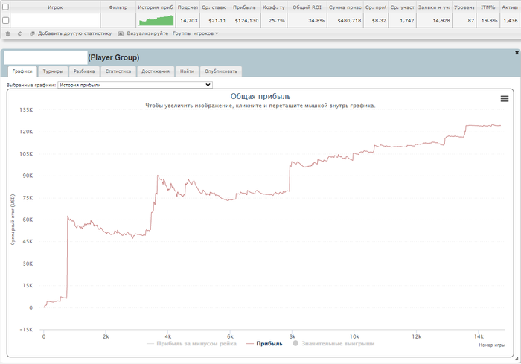Screen dimensions: 521x364
Task: Sort by 'Общий ROI' column header
Action: pyautogui.click(x=307, y=7)
